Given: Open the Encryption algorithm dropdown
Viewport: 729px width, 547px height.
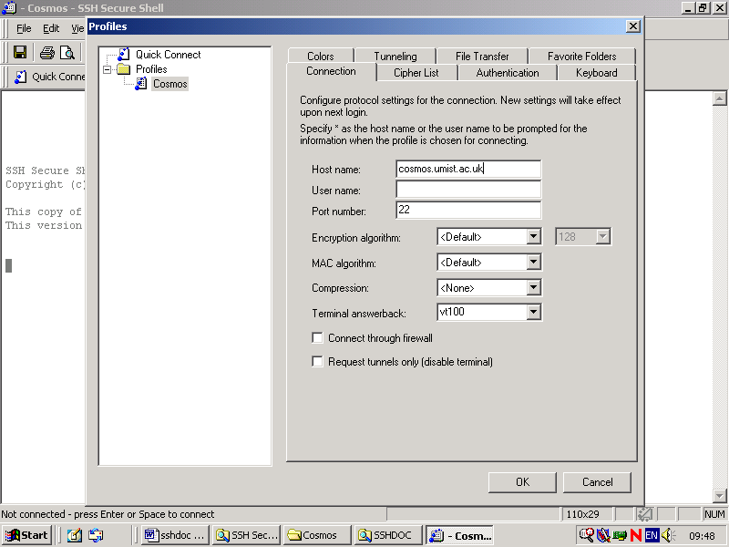Looking at the screenshot, I should click(534, 237).
